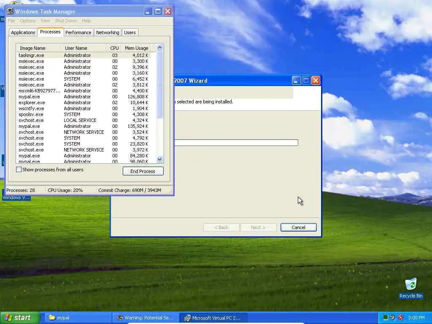
Task: Click the Commit Charge status bar entry
Action: pyautogui.click(x=132, y=190)
